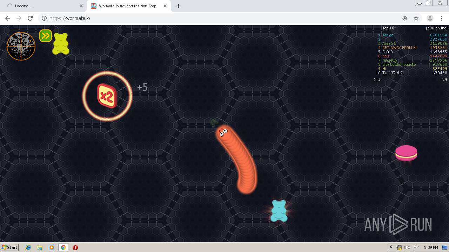The height and width of the screenshot is (252, 449).
Task: Click the yellow gummy bear icon
Action: [61, 44]
